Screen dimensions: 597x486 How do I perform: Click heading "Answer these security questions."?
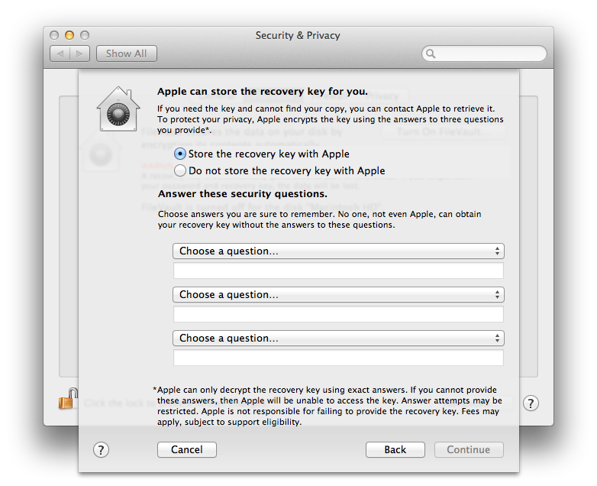click(243, 193)
